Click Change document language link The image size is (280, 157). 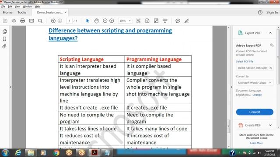tap(257, 95)
